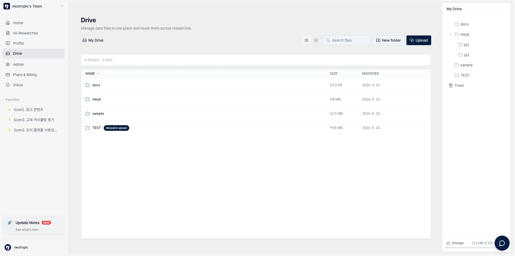Open the mkyk folder row
This screenshot has width=515, height=256.
(x=256, y=99)
